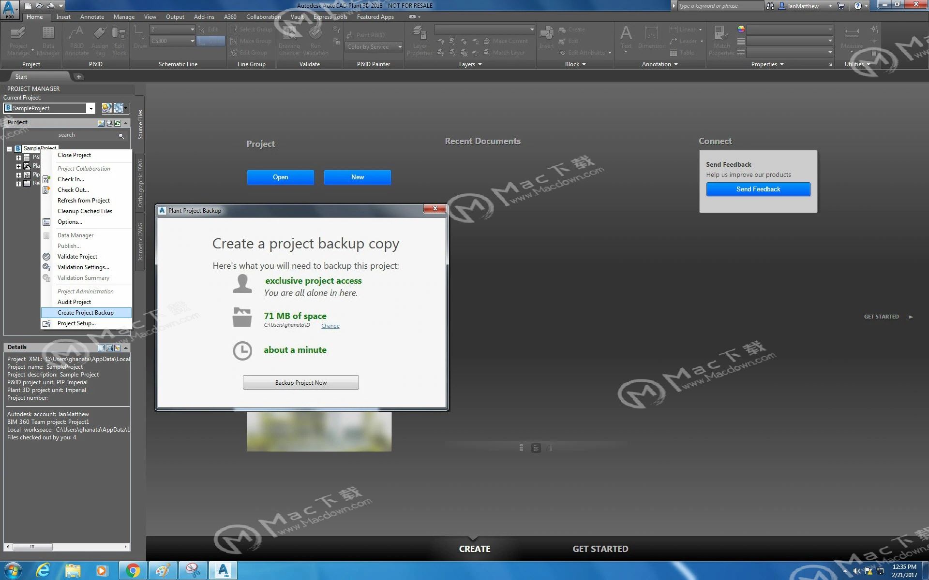The image size is (929, 580).
Task: Select Audit Project menu entry
Action: (x=86, y=302)
